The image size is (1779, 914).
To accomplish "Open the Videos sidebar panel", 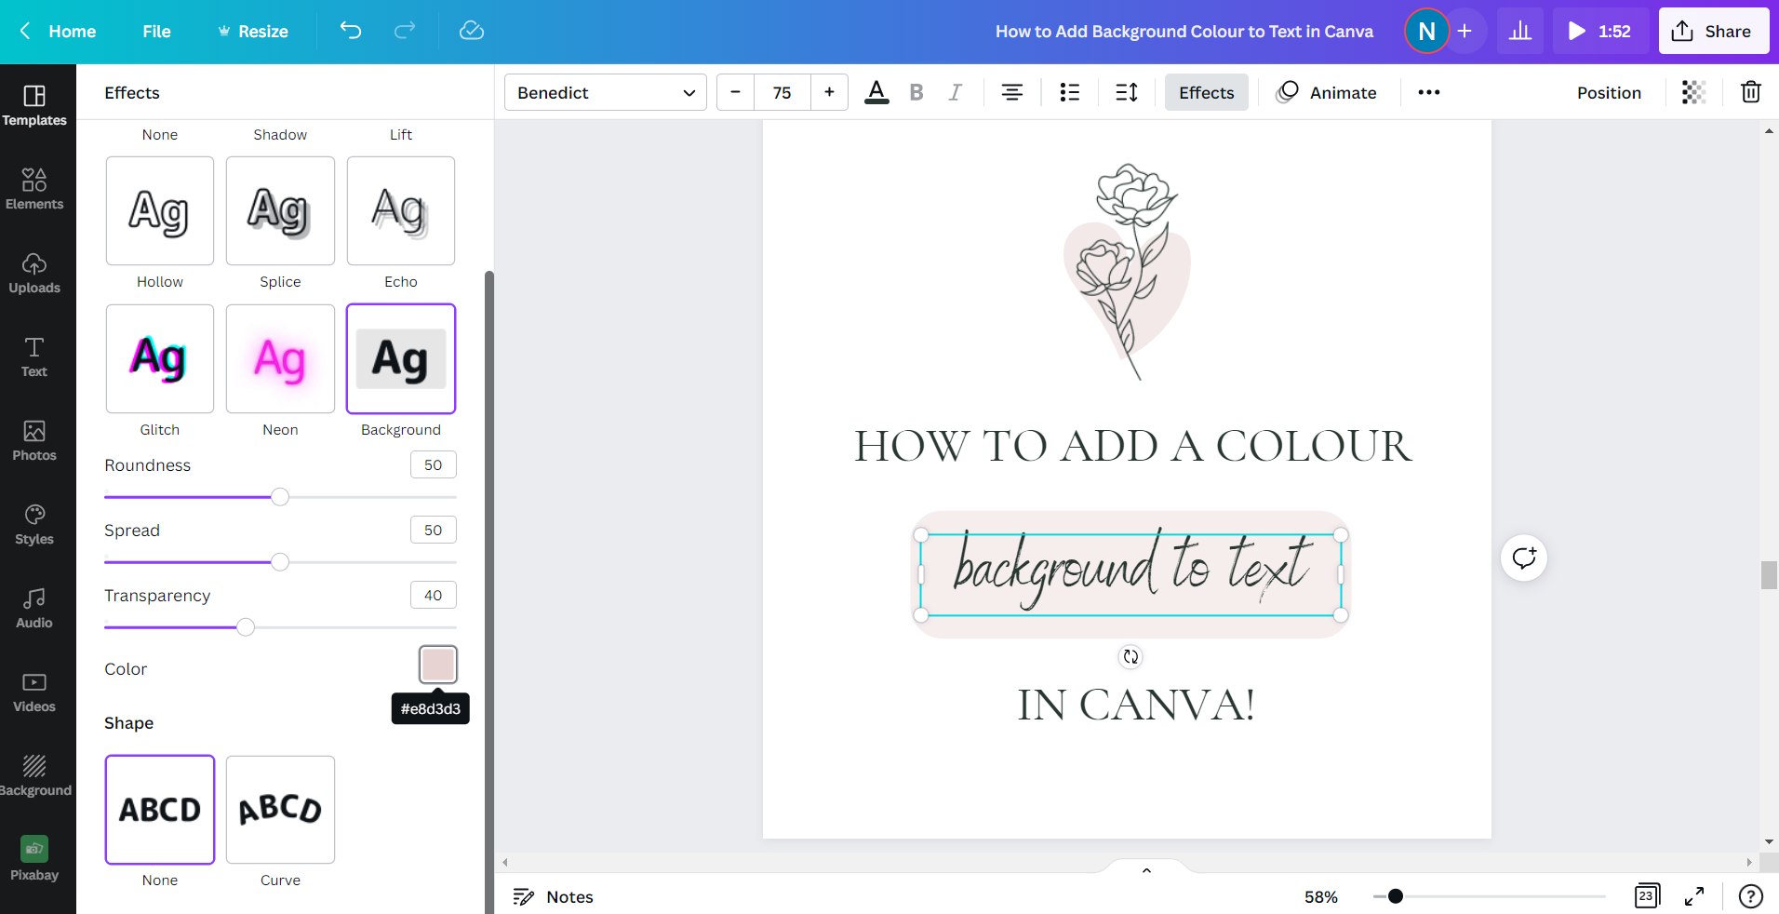I will click(x=34, y=692).
